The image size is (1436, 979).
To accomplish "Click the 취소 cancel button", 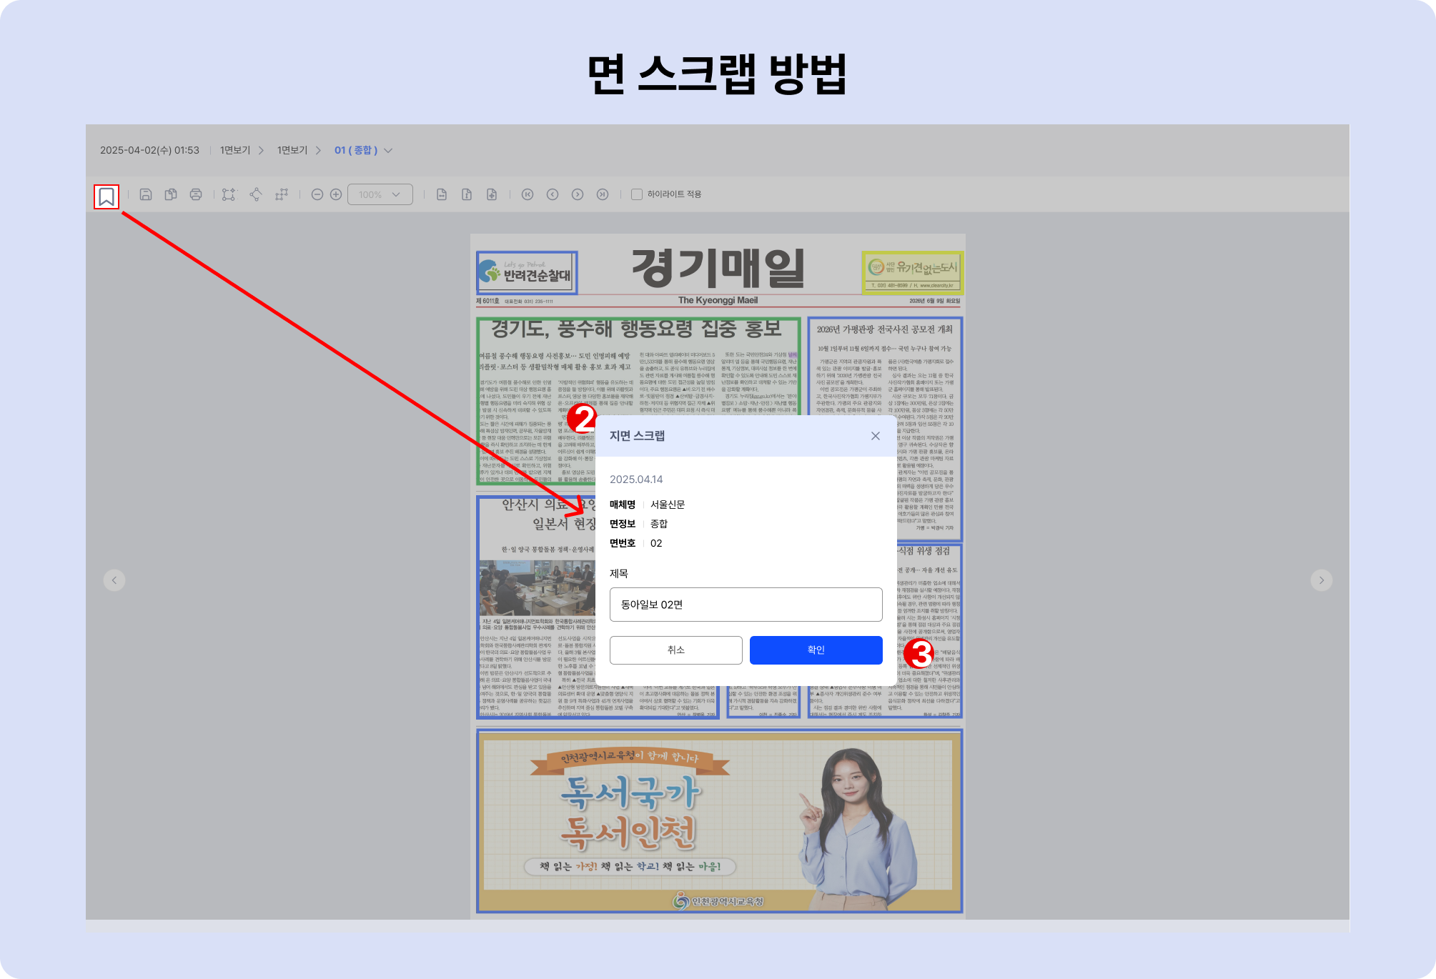I will (676, 650).
